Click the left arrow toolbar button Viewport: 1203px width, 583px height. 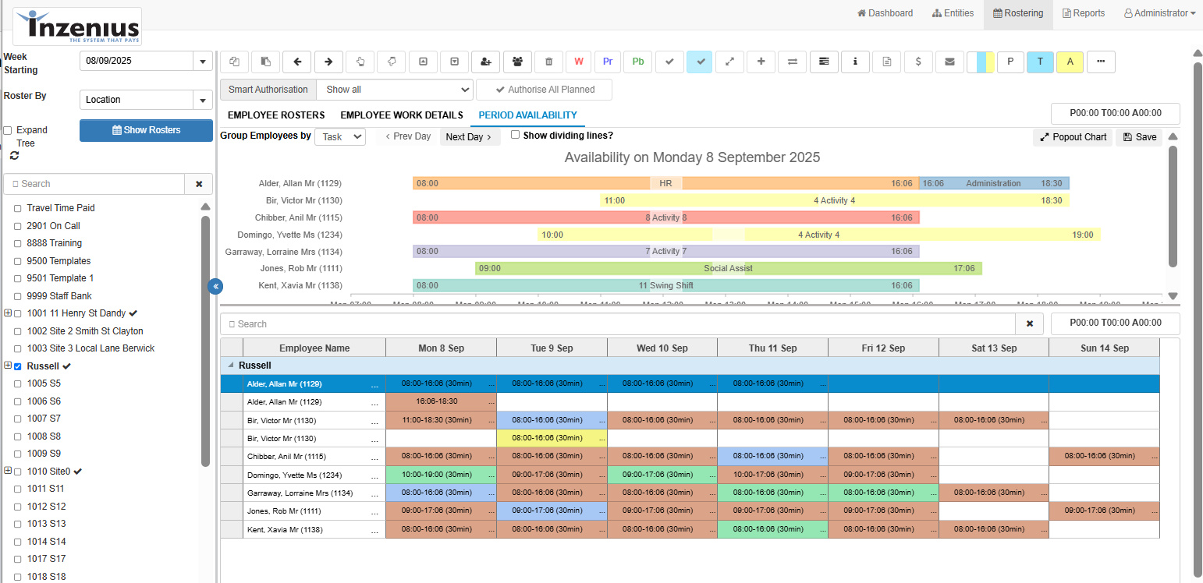point(297,62)
